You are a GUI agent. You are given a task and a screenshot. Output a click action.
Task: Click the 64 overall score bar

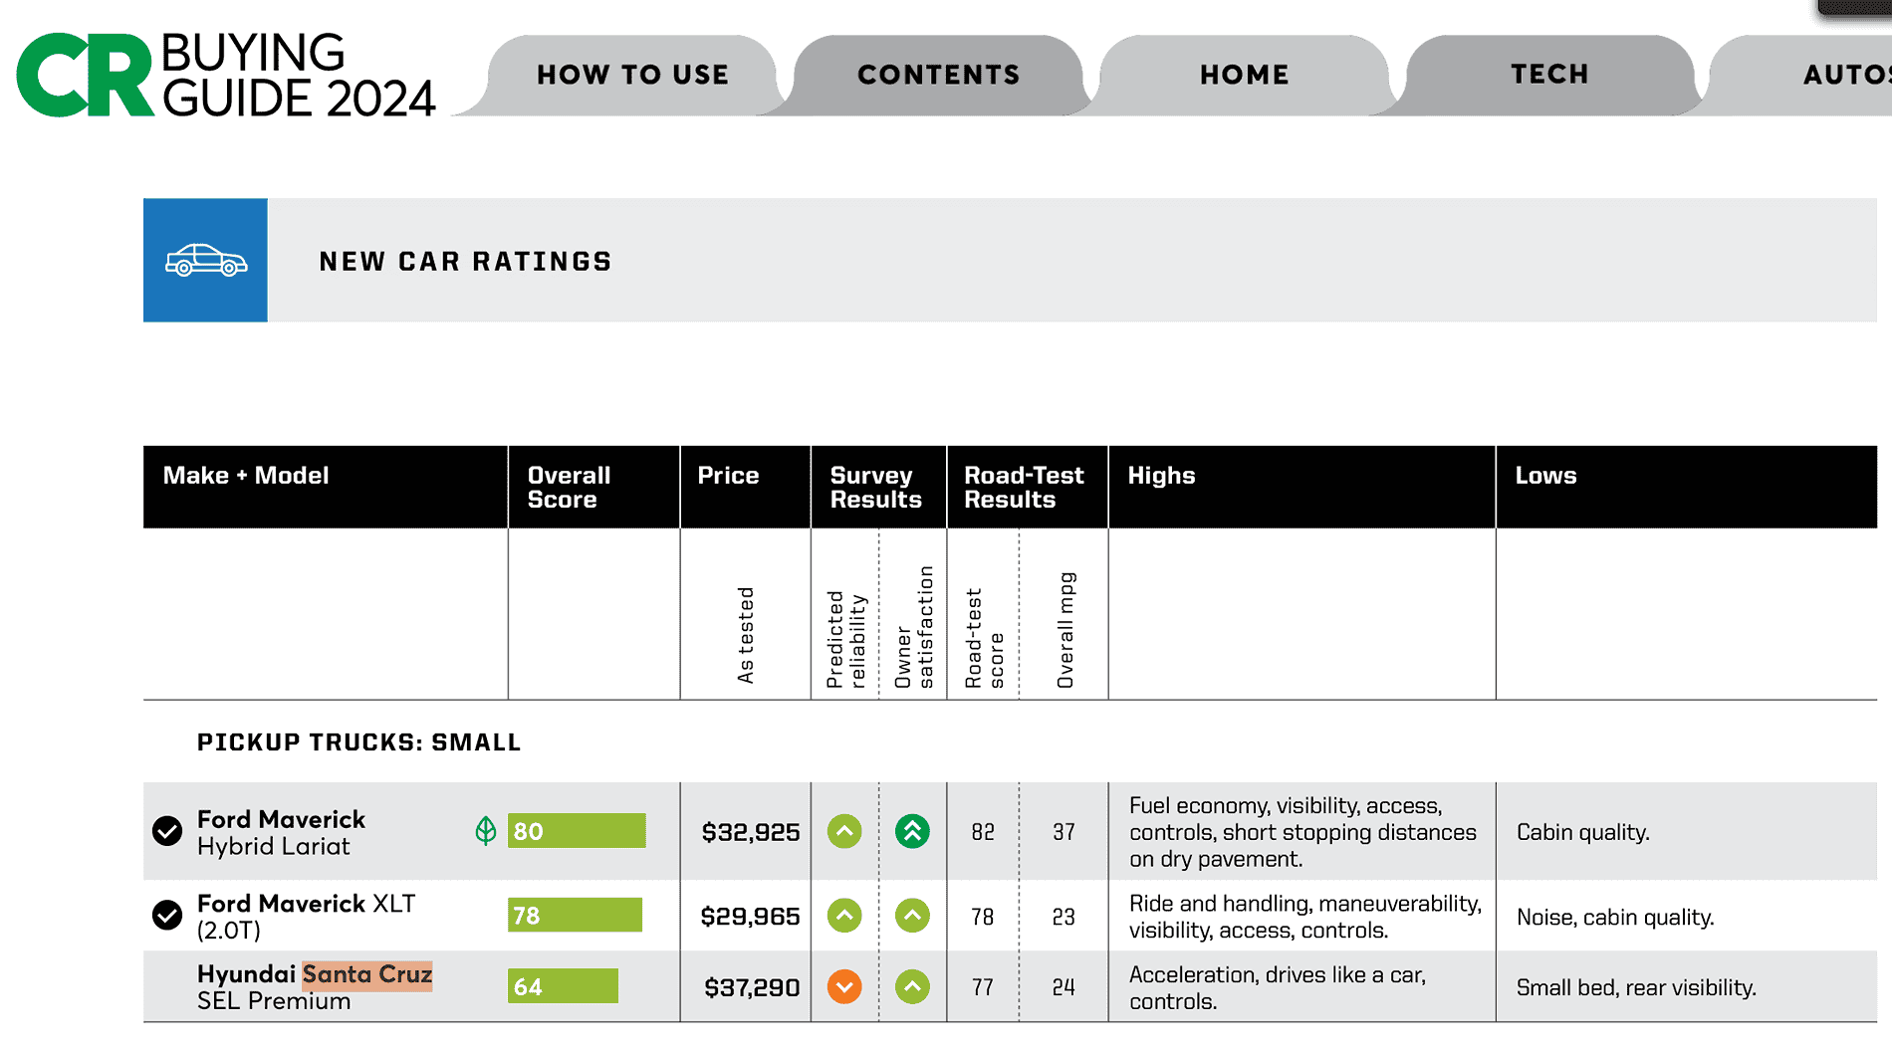(563, 986)
